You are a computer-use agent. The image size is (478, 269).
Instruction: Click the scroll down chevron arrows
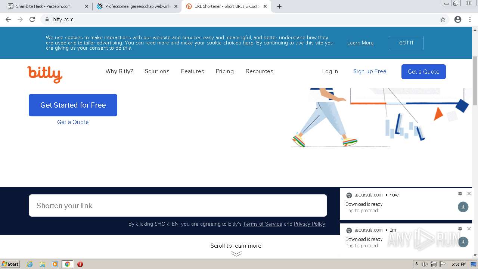tap(236, 254)
